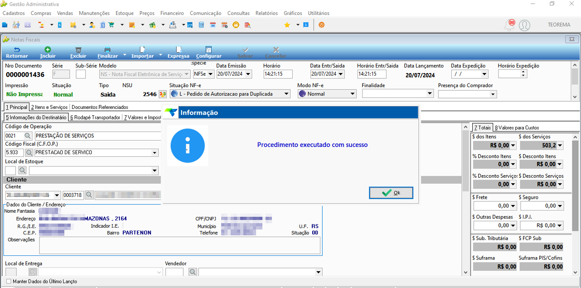The width and height of the screenshot is (581, 288).
Task: Click the magnifier beside Código de Operação
Action: tap(28, 136)
